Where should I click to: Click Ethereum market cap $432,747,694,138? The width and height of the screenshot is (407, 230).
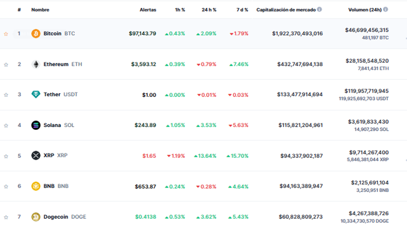[300, 64]
